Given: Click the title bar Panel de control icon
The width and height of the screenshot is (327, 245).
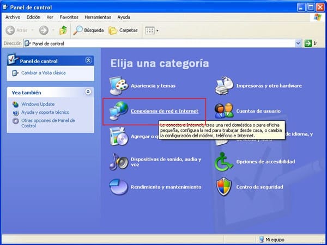Looking at the screenshot, I should point(5,7).
